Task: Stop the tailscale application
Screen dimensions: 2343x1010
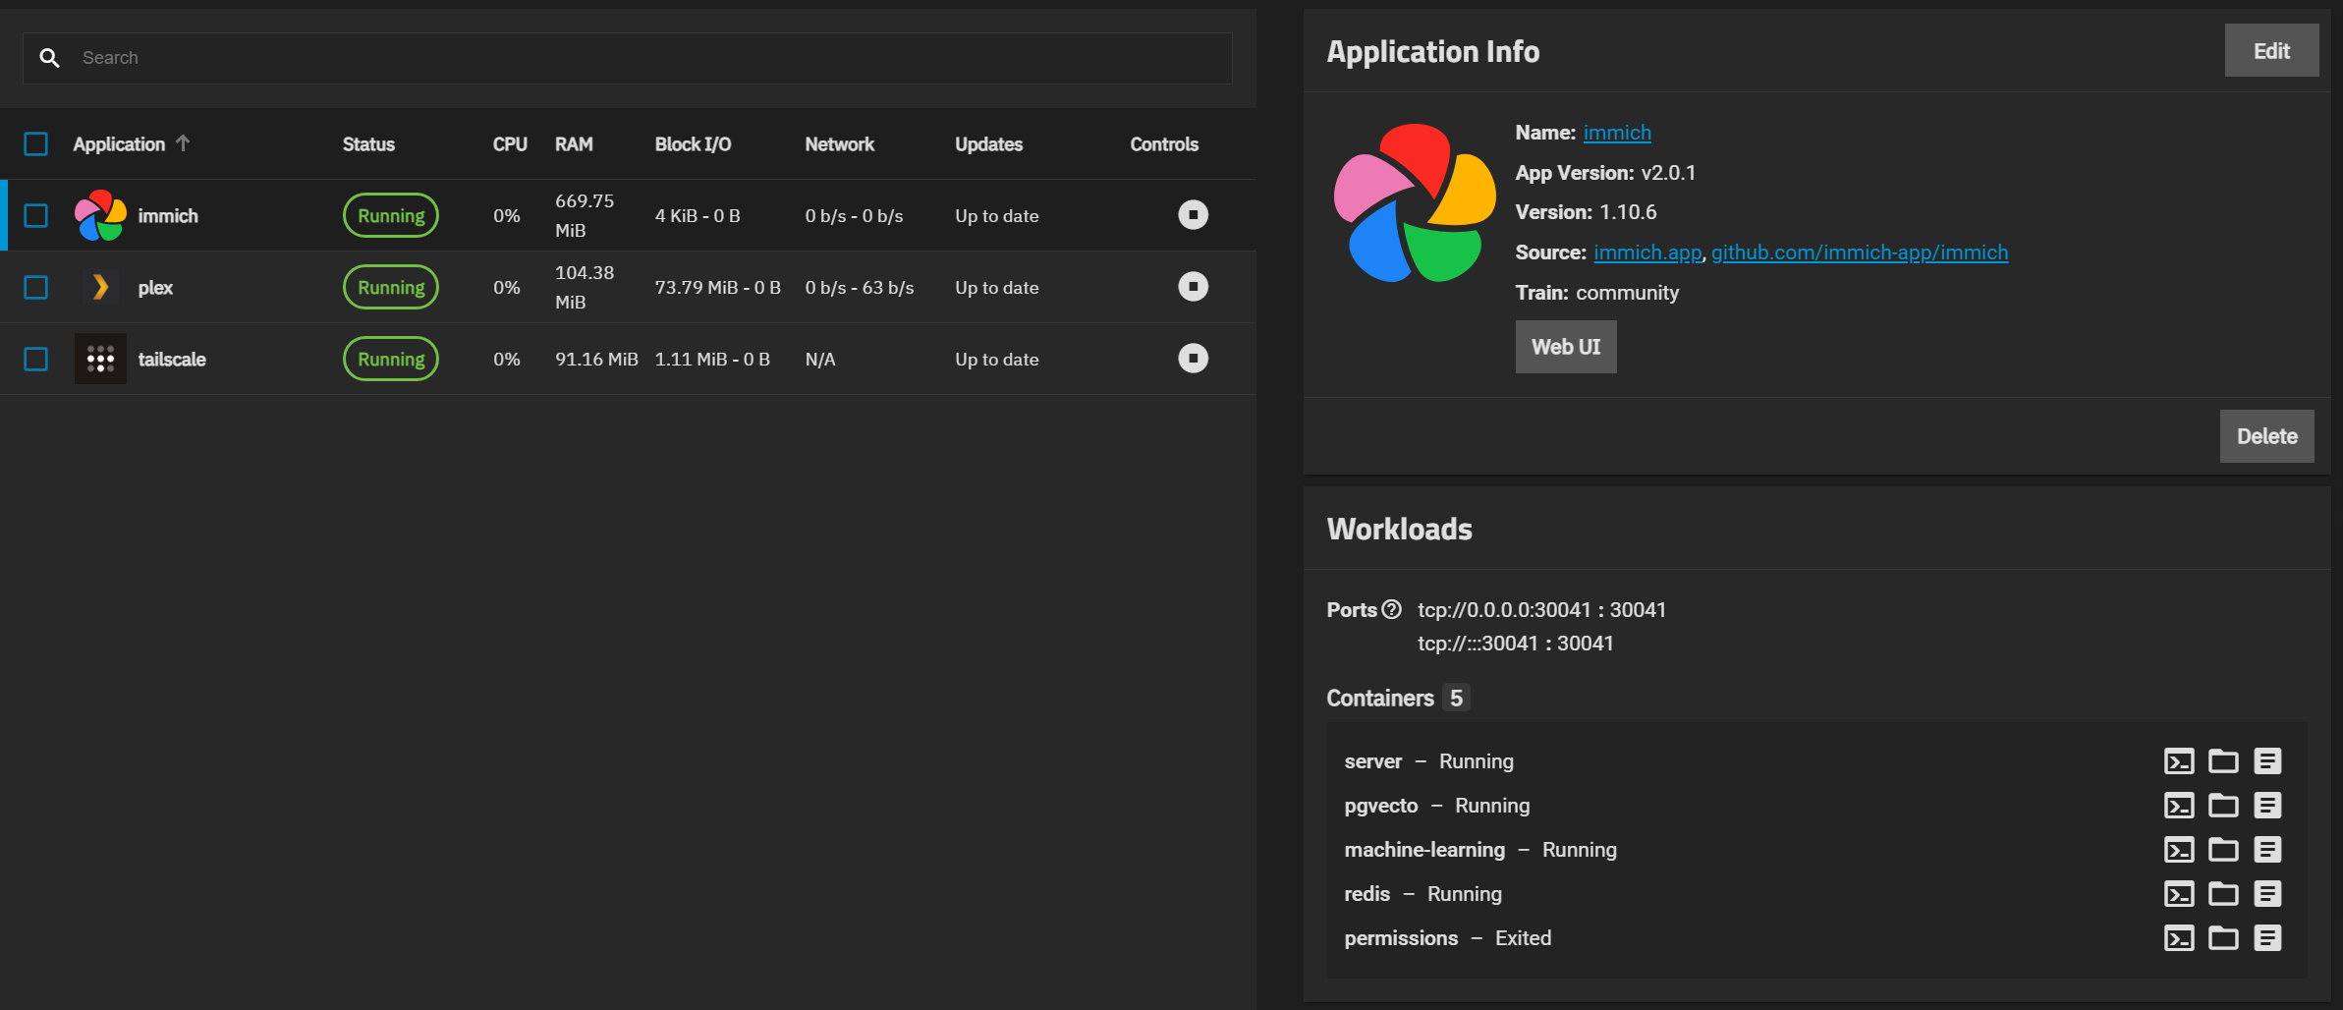Action: pyautogui.click(x=1192, y=359)
